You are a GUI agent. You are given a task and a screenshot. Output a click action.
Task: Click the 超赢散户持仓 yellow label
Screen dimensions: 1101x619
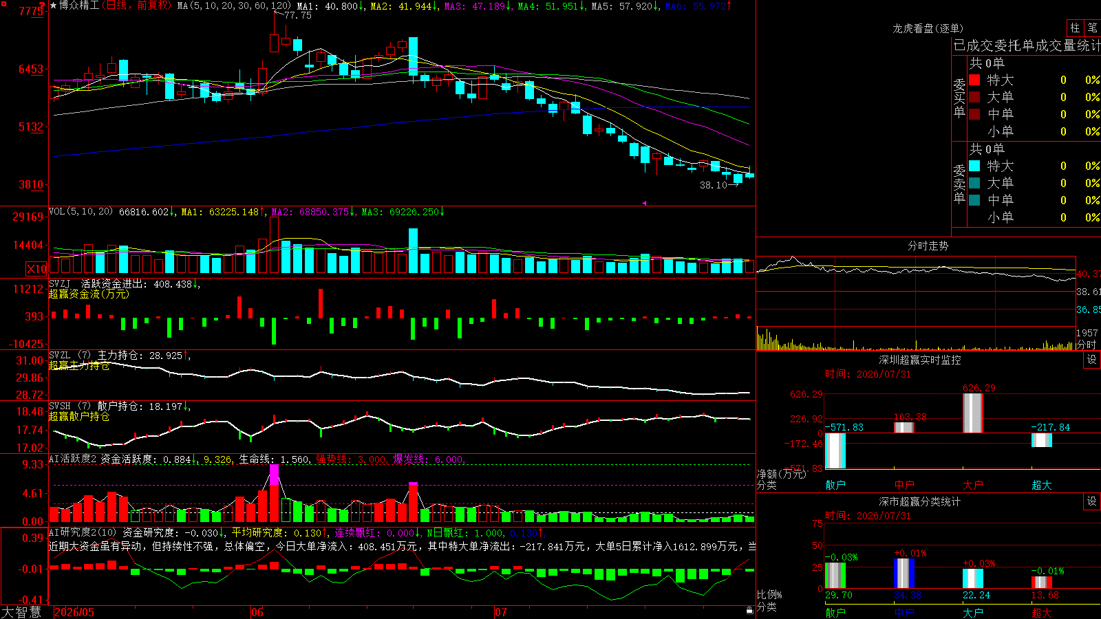(79, 416)
